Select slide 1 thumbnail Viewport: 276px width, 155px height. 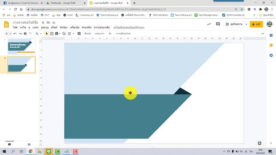(21, 46)
